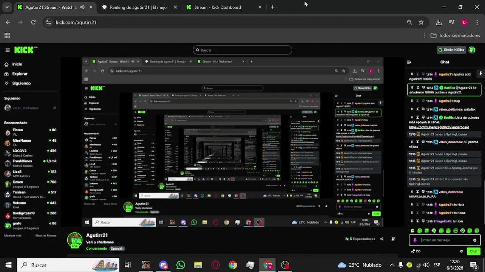The width and height of the screenshot is (485, 272).
Task: Open the Windows Start menu
Action: point(8,265)
